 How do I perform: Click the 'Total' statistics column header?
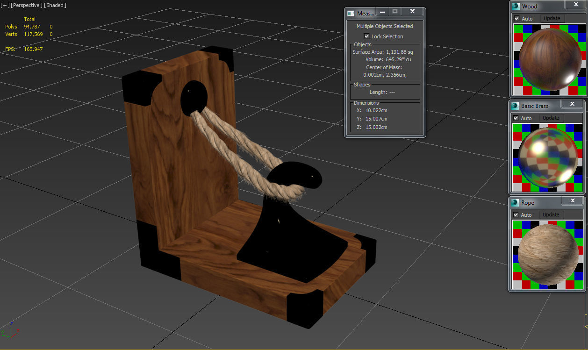(30, 19)
